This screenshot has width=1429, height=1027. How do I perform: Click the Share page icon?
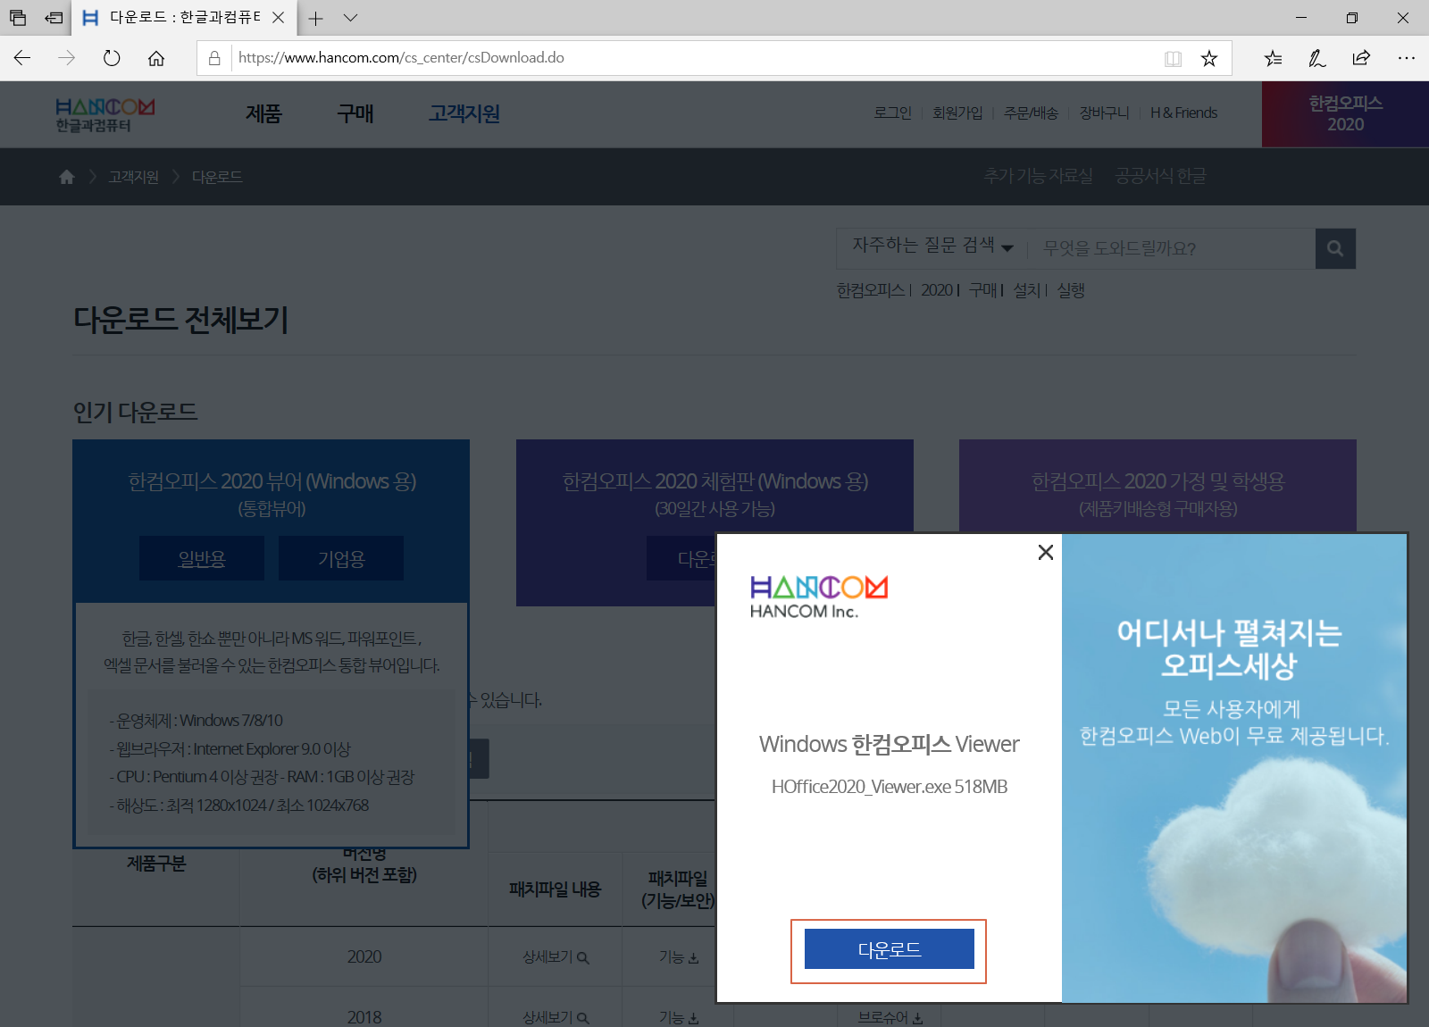(x=1361, y=58)
